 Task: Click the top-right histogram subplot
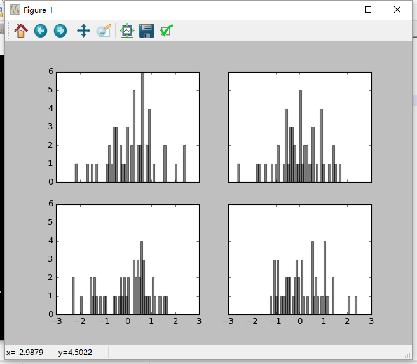pos(300,127)
